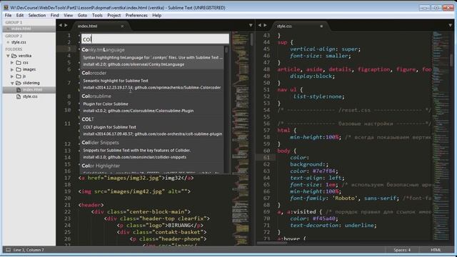Open the Project menu
This screenshot has width=457, height=257.
click(x=114, y=15)
